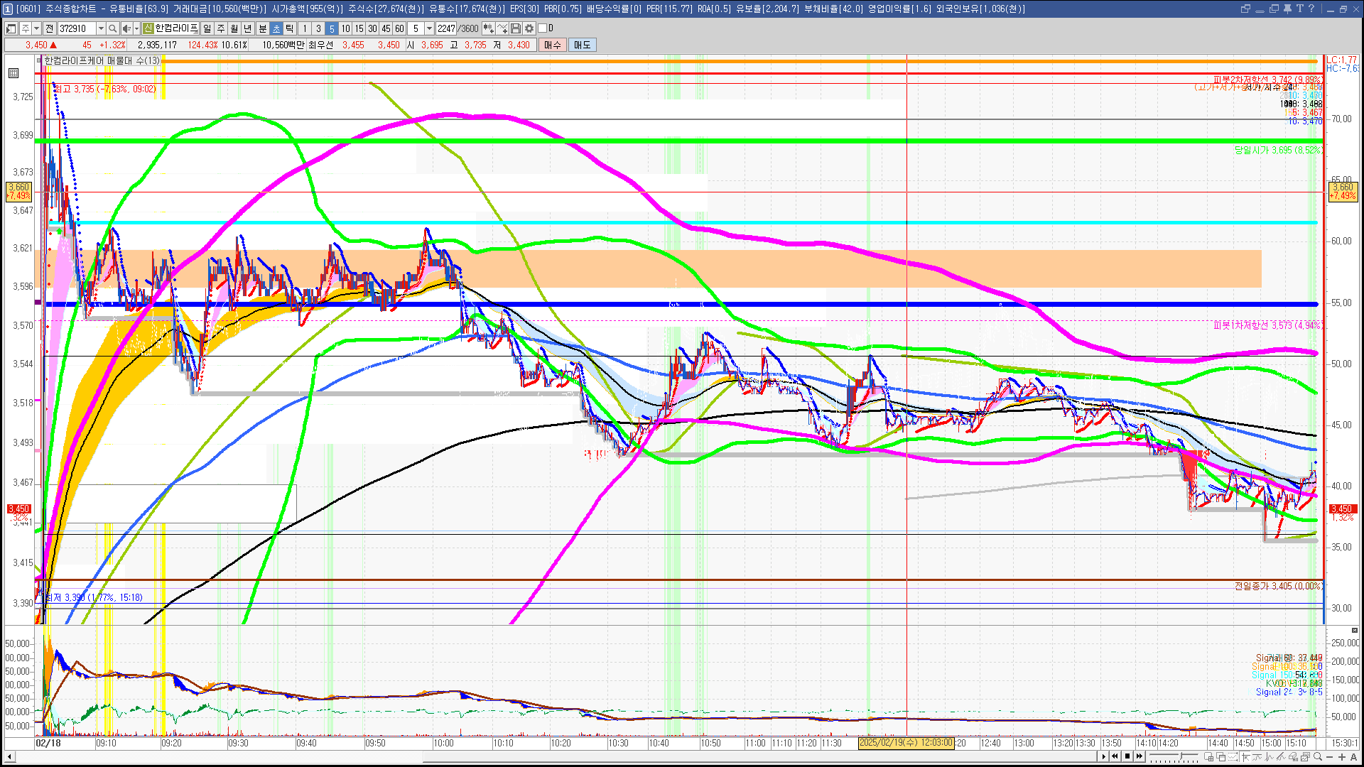This screenshot has width=1364, height=767.
Task: Click the zoom-out minus icon at bottom
Action: 1329,756
